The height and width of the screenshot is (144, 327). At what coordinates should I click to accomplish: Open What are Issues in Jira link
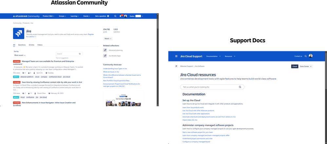pos(111,72)
